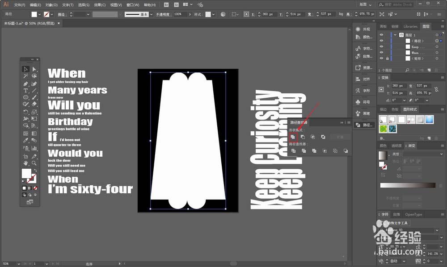This screenshot has height=267, width=447.
Task: Select the Direct Selection tool
Action: pos(34,69)
